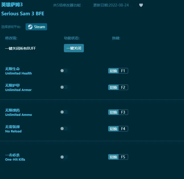
Task: Turn on No Reload switch
Action: tap(64, 129)
